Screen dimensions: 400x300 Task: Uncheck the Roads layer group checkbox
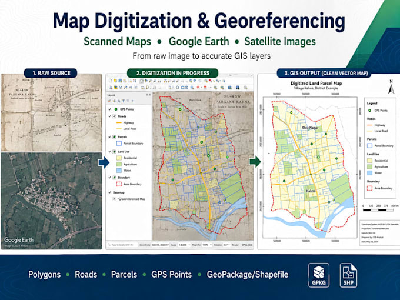114,116
